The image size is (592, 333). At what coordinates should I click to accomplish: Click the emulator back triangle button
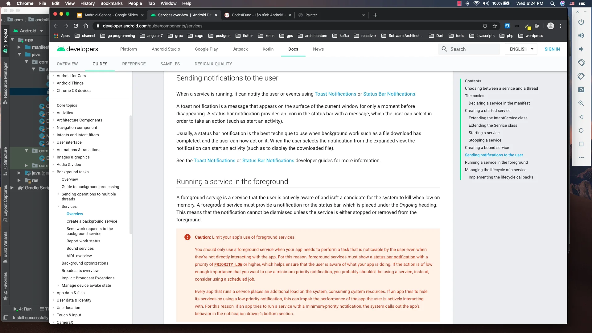click(581, 117)
